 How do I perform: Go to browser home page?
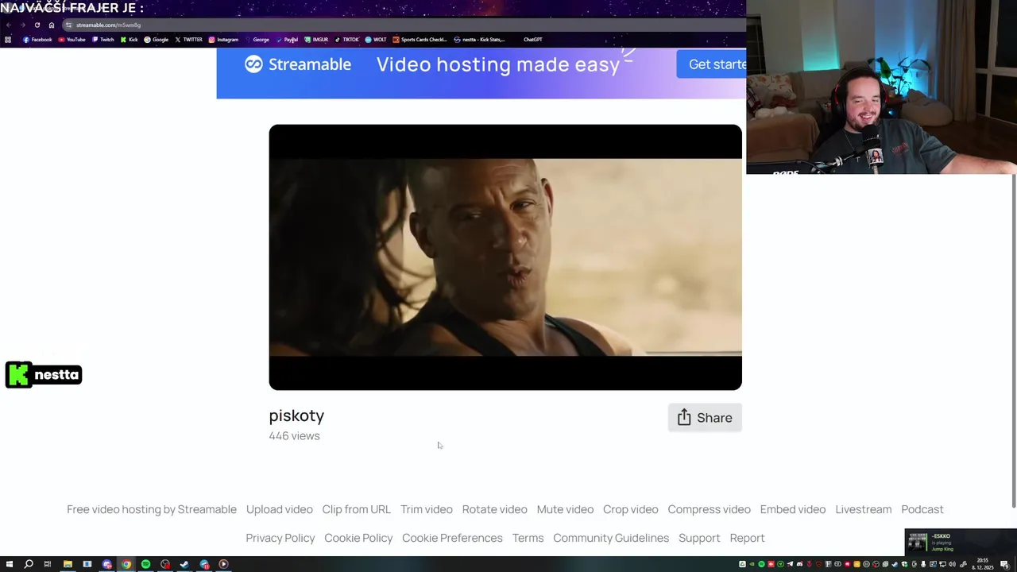click(52, 25)
